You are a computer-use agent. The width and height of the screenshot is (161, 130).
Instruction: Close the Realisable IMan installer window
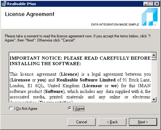(x=157, y=4)
